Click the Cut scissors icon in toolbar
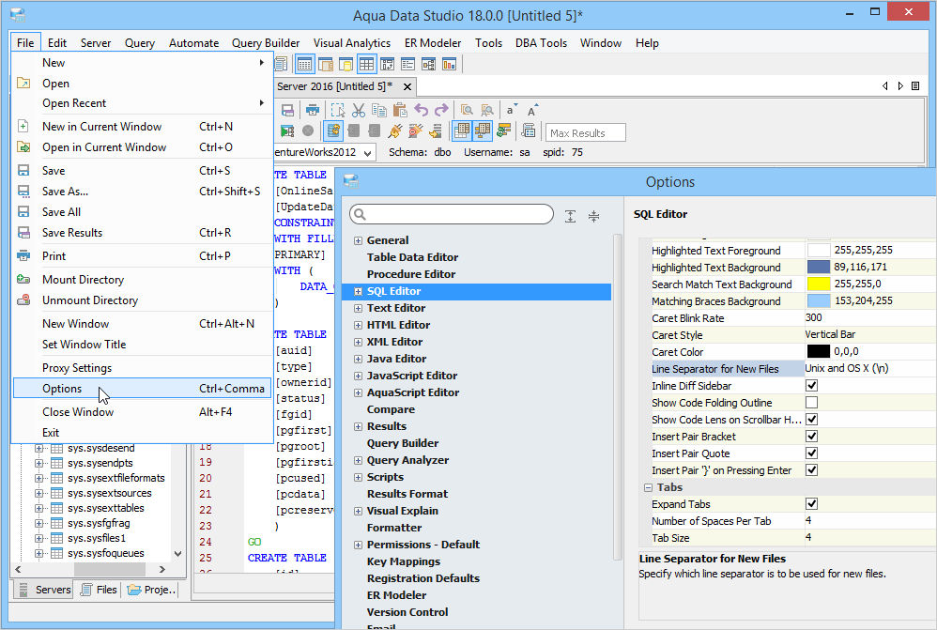 pos(357,110)
